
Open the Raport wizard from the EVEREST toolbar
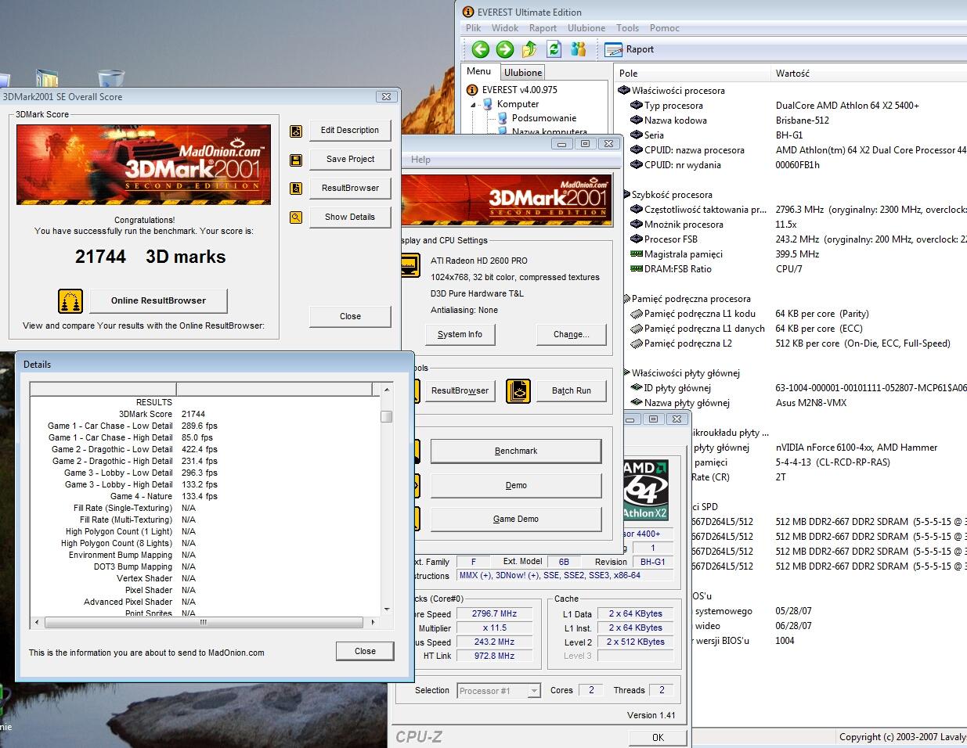(x=630, y=49)
